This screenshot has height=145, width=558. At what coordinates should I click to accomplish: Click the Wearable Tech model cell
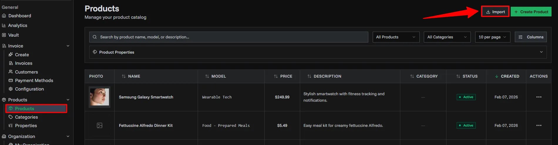[217, 97]
